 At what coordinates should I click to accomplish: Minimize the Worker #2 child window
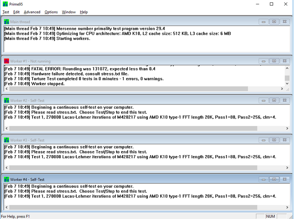(263, 100)
